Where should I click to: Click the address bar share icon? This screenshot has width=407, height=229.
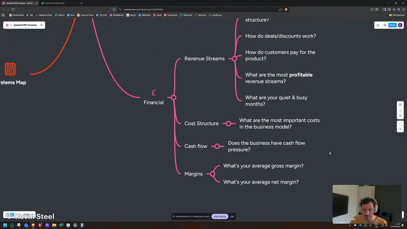pyautogui.click(x=280, y=10)
